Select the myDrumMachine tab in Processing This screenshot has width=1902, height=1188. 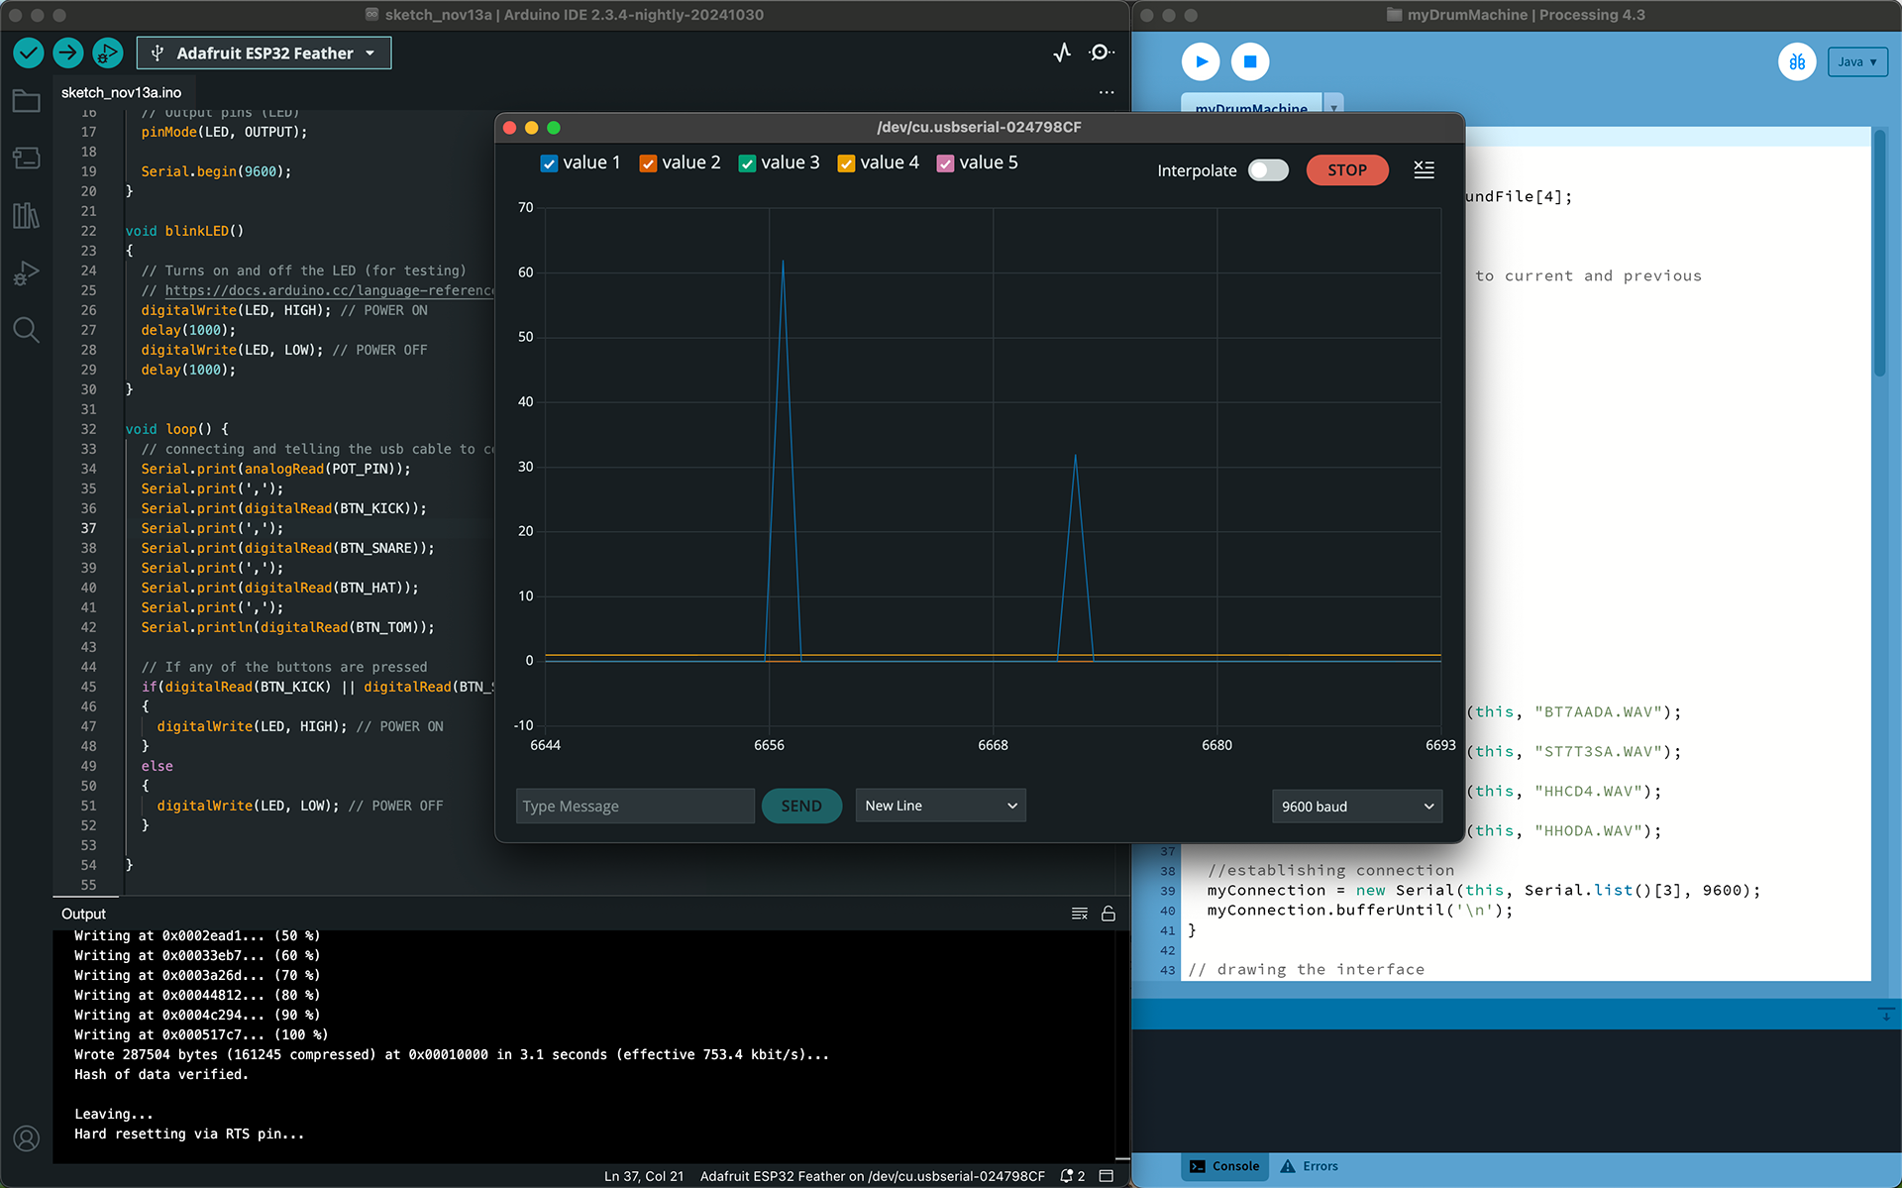tap(1251, 106)
